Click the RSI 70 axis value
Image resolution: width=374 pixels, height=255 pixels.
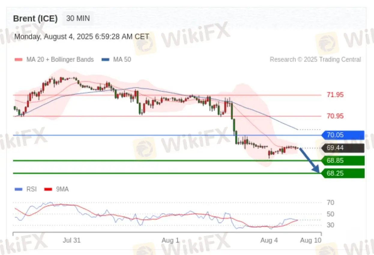[330, 203]
